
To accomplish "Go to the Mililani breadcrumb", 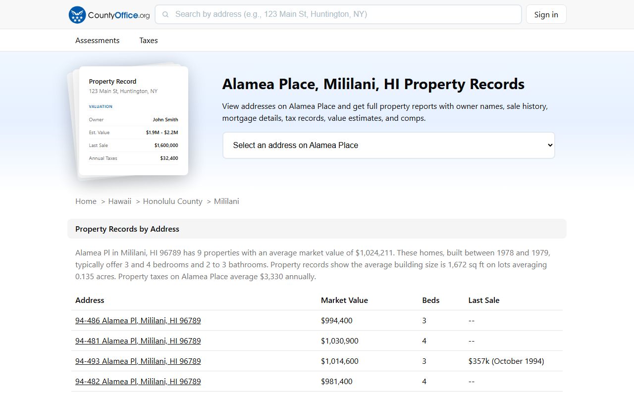I will (226, 201).
